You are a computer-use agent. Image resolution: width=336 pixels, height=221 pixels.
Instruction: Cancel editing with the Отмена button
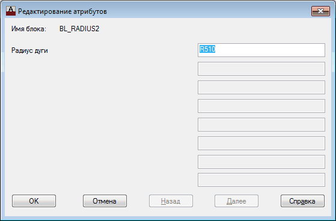coord(105,201)
